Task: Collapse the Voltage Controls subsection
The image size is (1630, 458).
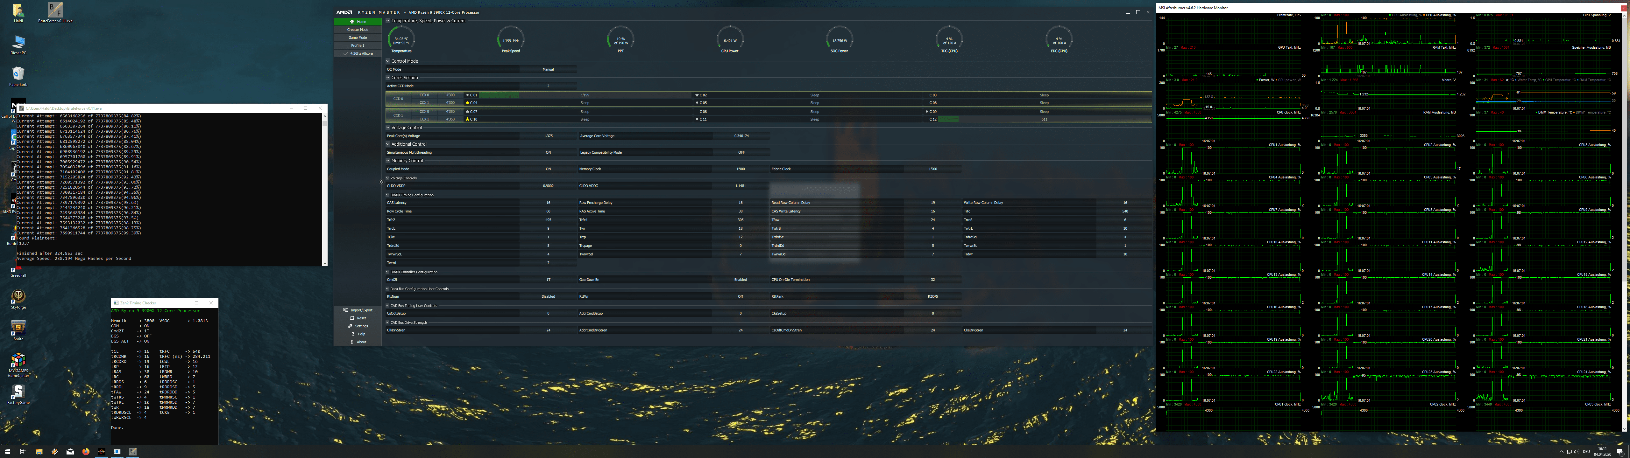Action: pos(388,178)
